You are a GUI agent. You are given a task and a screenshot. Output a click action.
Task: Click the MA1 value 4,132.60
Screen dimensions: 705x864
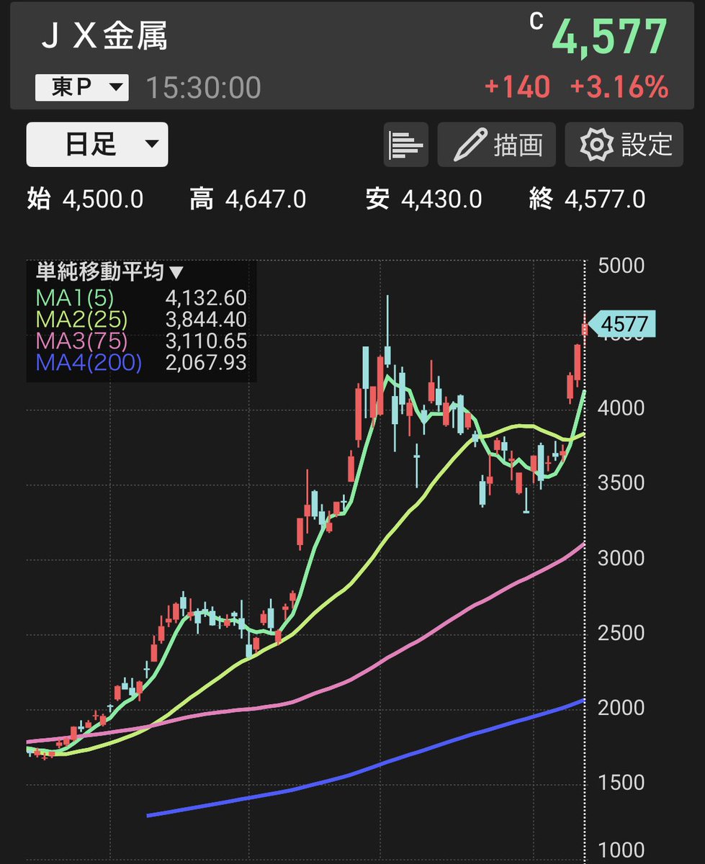click(205, 297)
